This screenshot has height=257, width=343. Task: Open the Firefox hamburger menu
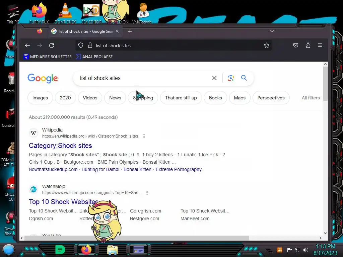(320, 45)
